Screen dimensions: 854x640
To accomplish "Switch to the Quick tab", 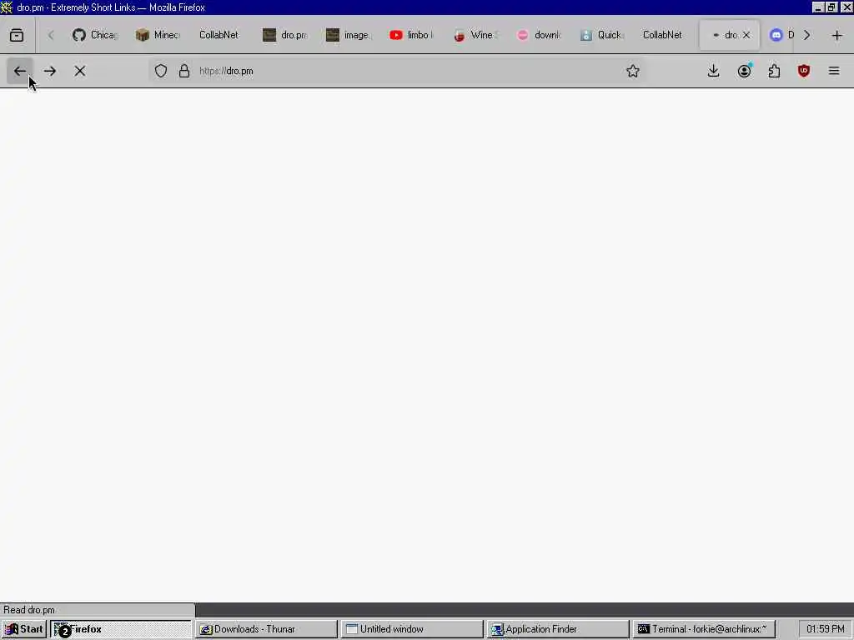I will pyautogui.click(x=602, y=35).
